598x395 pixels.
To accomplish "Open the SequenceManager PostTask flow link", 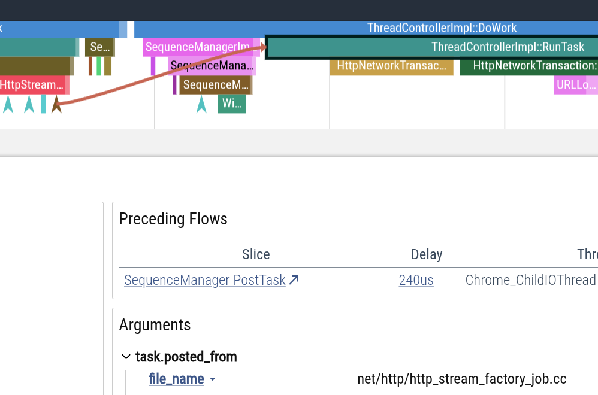I will coord(204,280).
